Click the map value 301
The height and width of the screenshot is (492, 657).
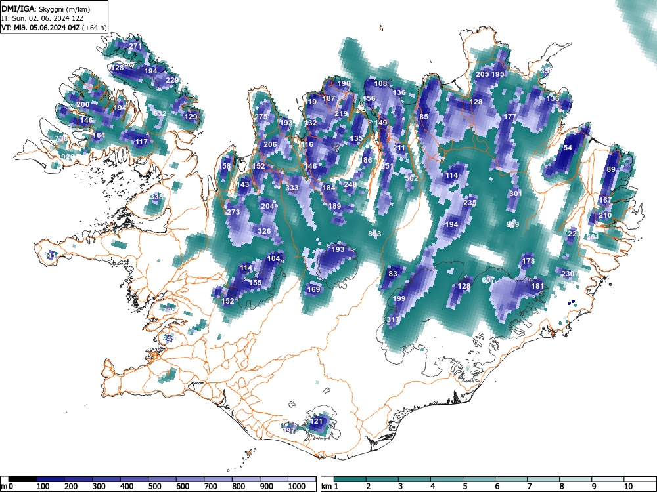[516, 194]
